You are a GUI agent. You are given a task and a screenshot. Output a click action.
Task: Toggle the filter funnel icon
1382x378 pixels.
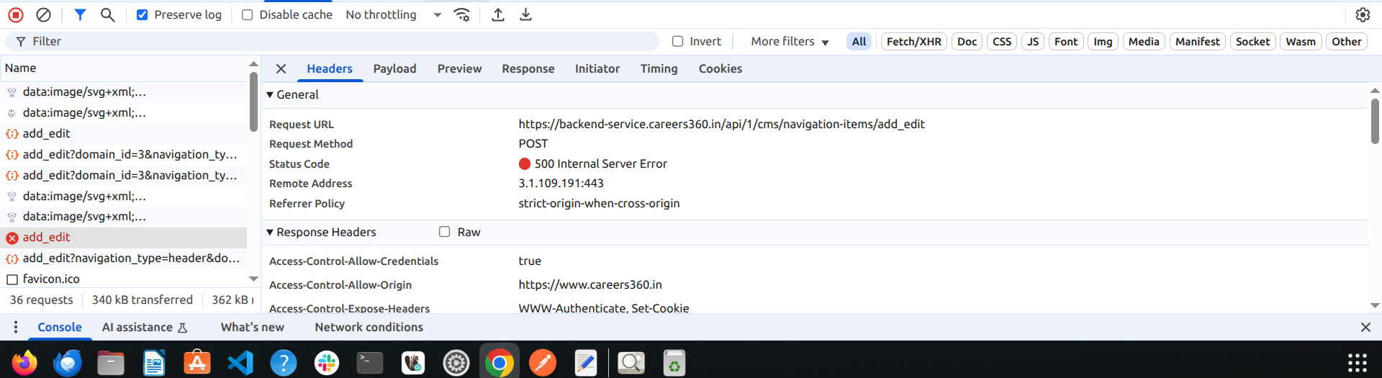pyautogui.click(x=80, y=14)
